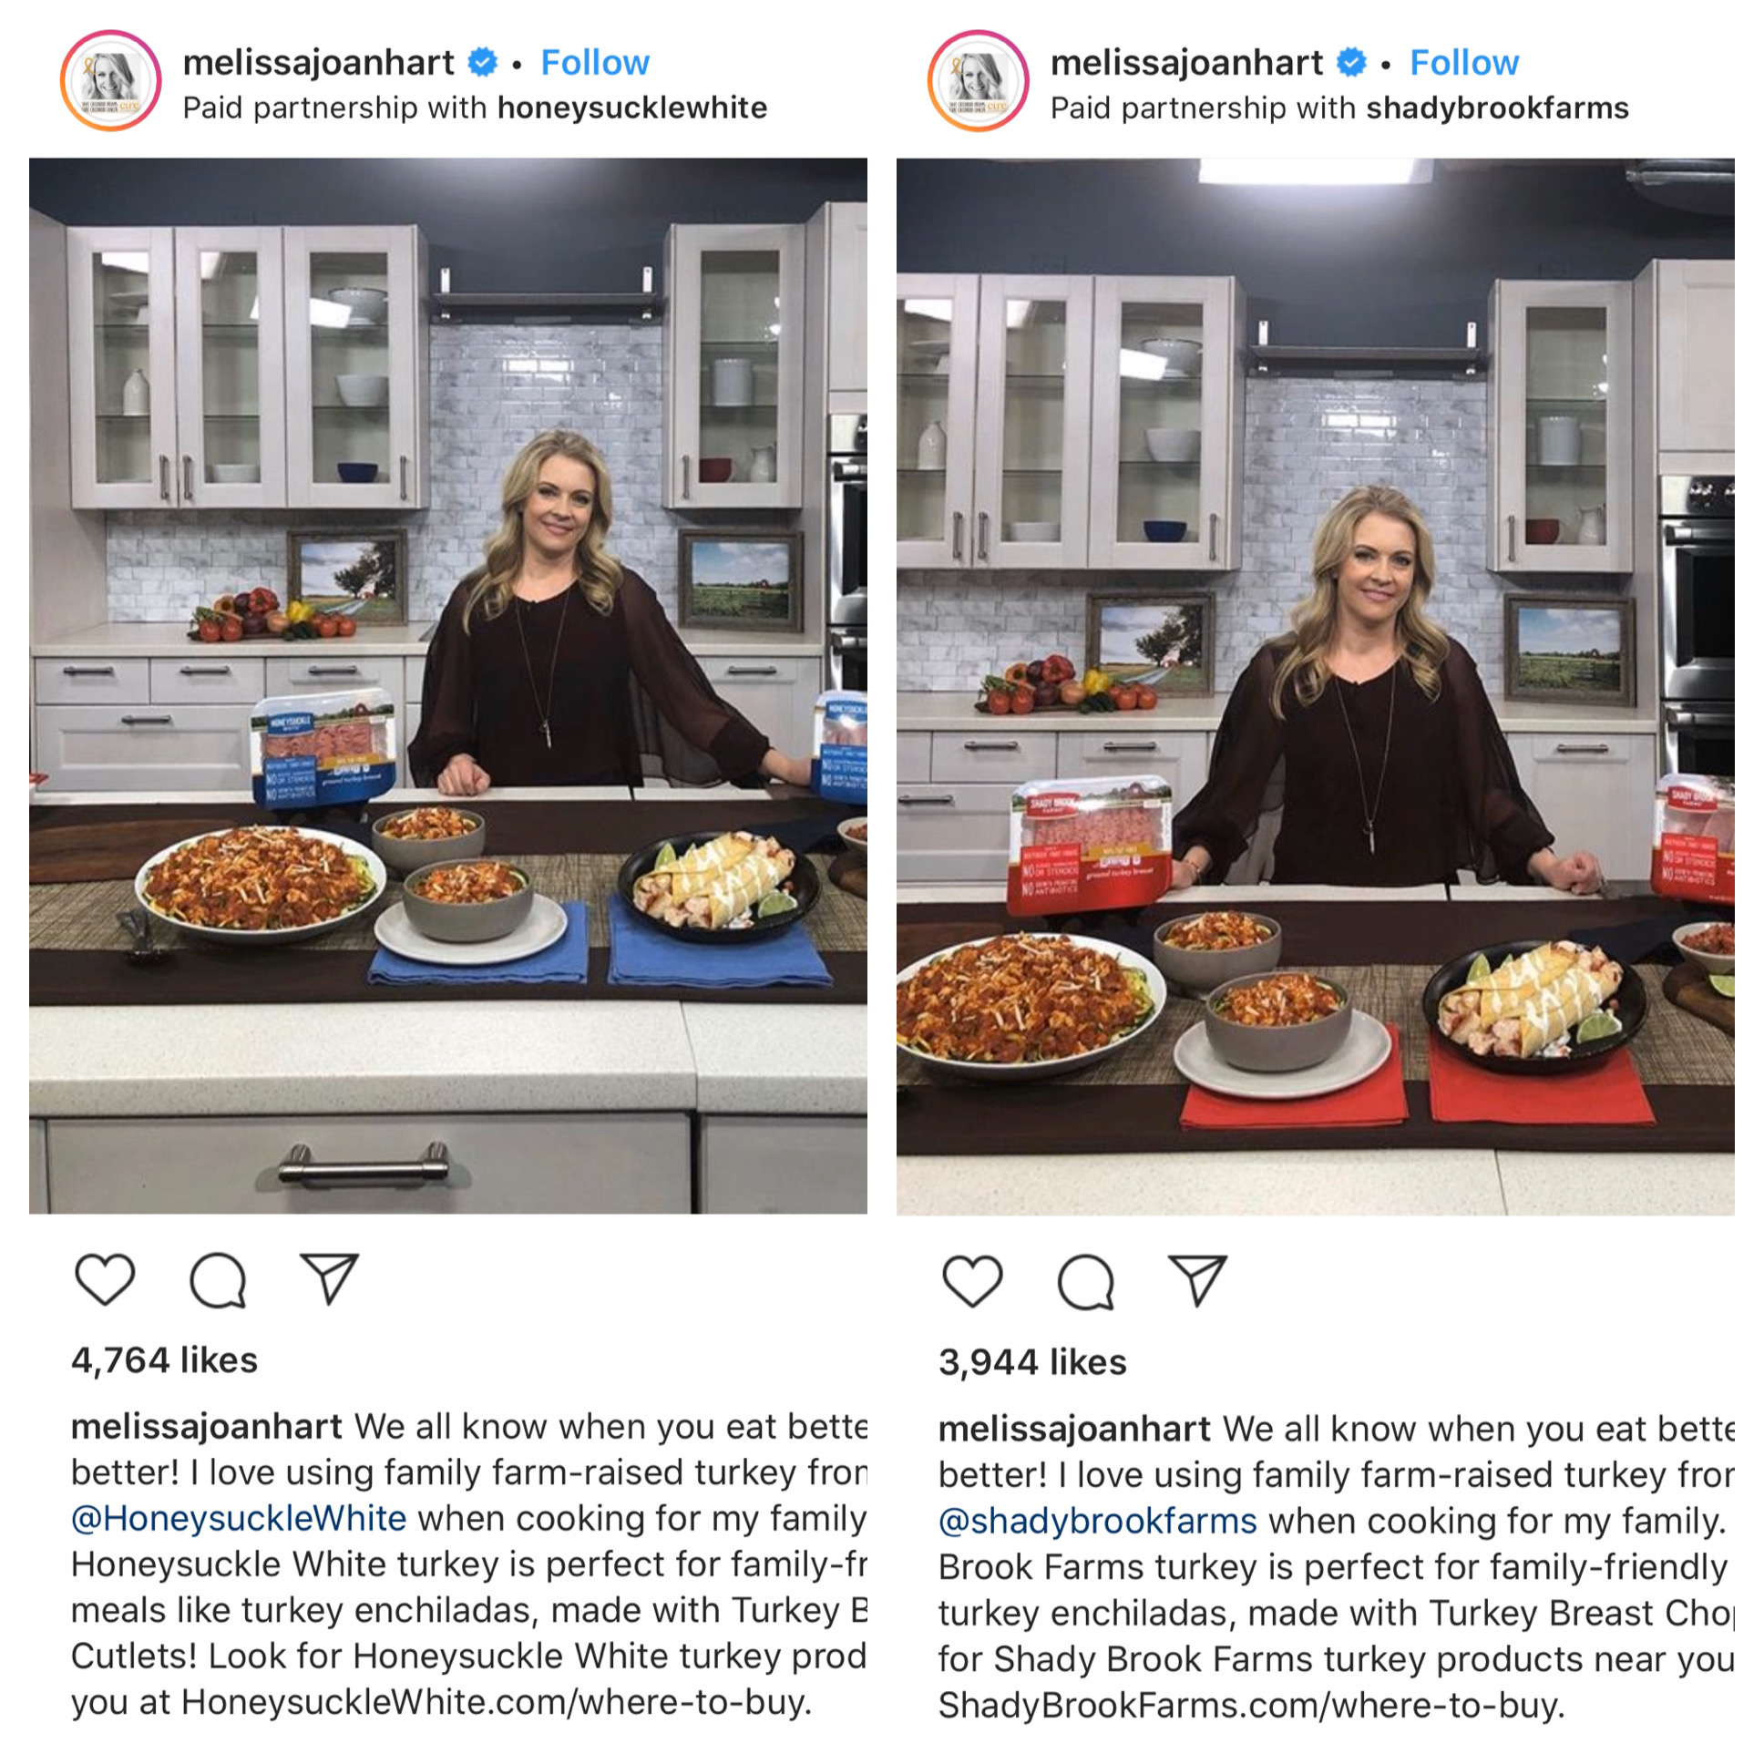
Task: Open the Shady Brook Farms kitchen photo
Action: click(x=1316, y=687)
